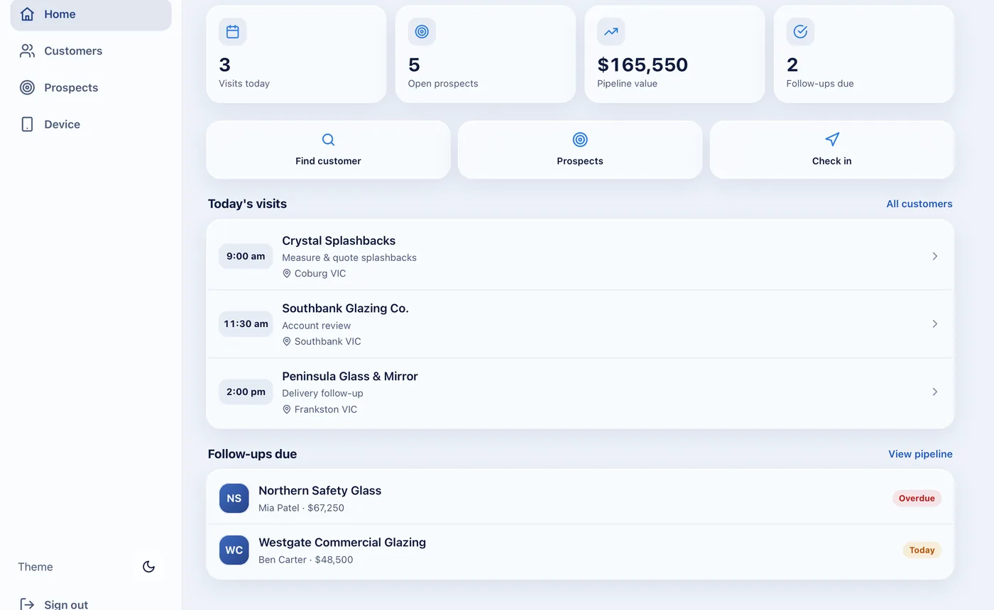The height and width of the screenshot is (610, 994).
Task: Click the WC avatar for Westgate Commercial Glazing
Action: pyautogui.click(x=234, y=550)
